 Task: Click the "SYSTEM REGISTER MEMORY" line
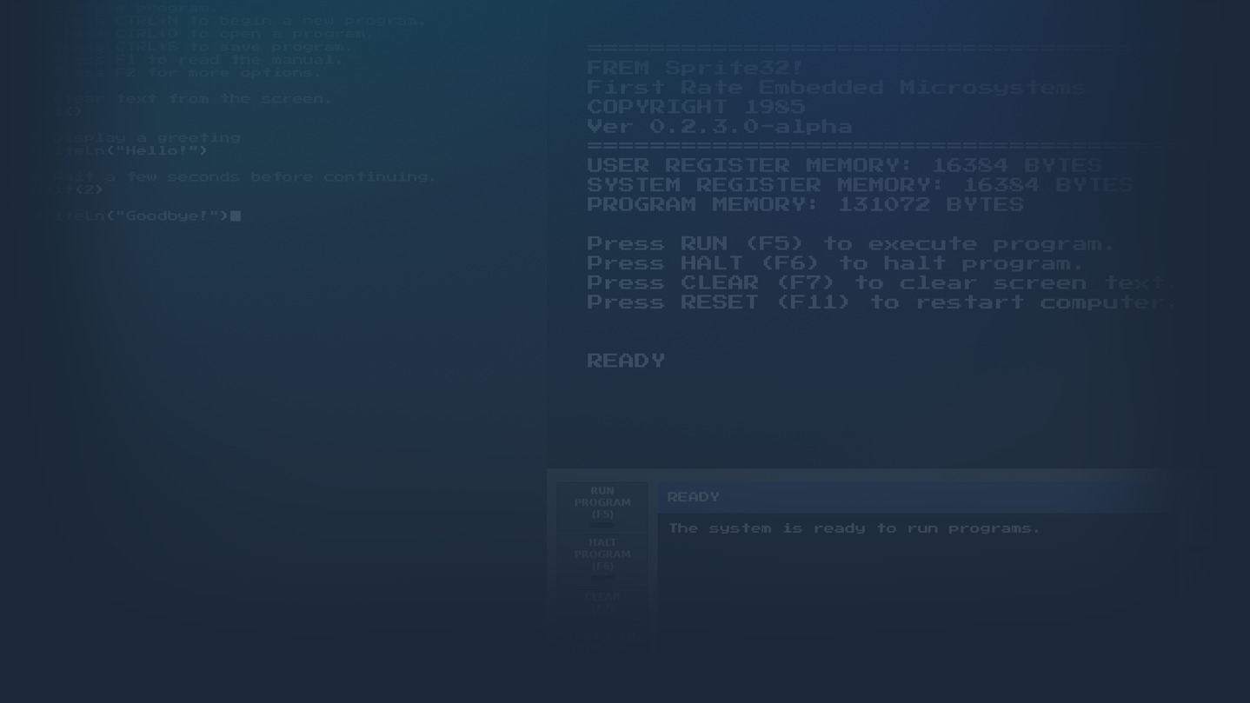point(860,185)
